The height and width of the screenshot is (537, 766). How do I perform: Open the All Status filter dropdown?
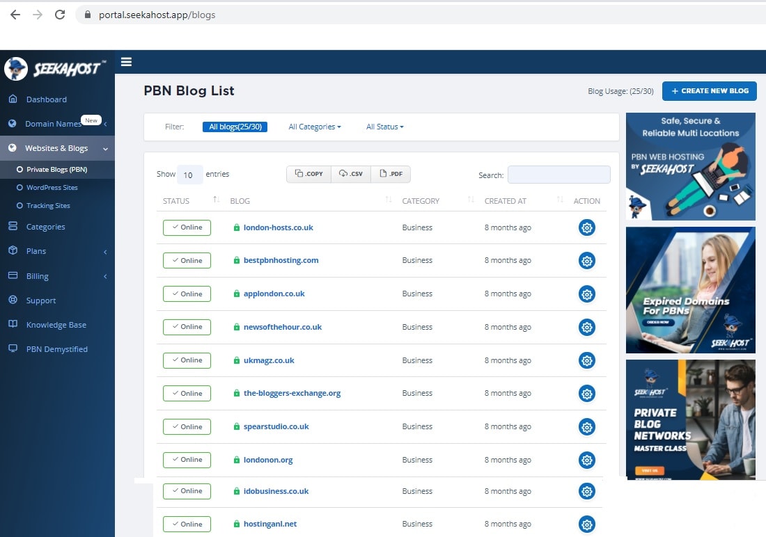(x=384, y=127)
